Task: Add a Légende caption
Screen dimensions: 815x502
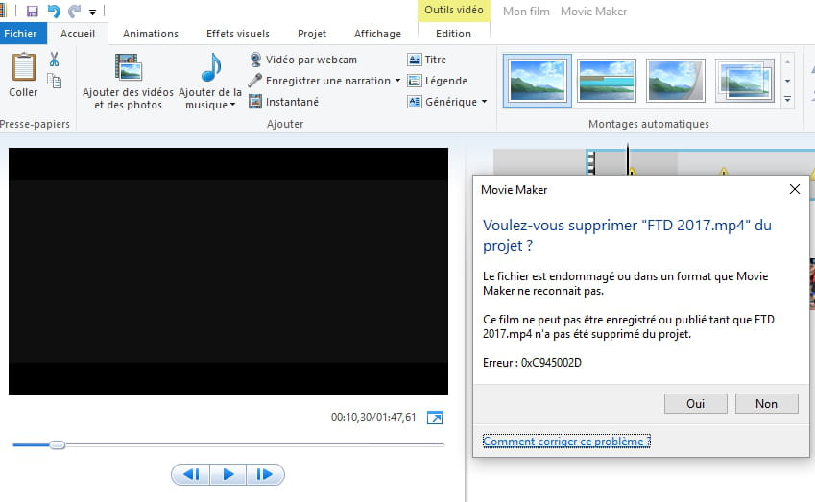Action: click(438, 81)
